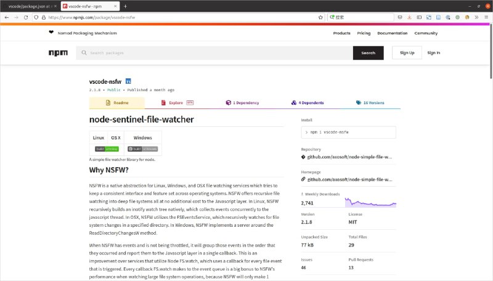The width and height of the screenshot is (493, 281).
Task: Open the Firefox hamburger menu
Action: [486, 17]
